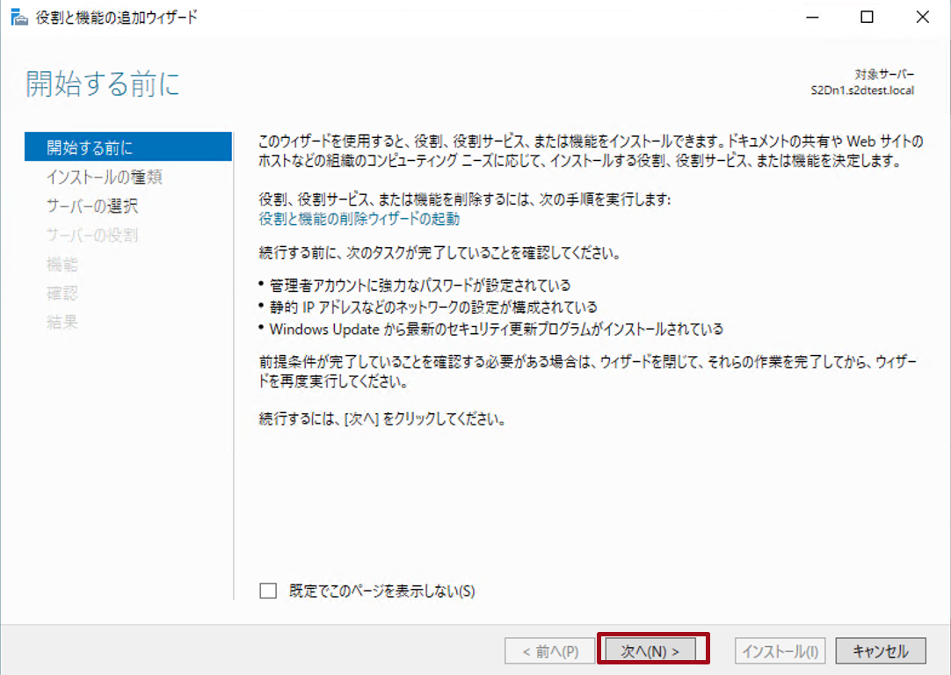The width and height of the screenshot is (951, 675).
Task: Maximize the wizard window
Action: click(x=867, y=16)
